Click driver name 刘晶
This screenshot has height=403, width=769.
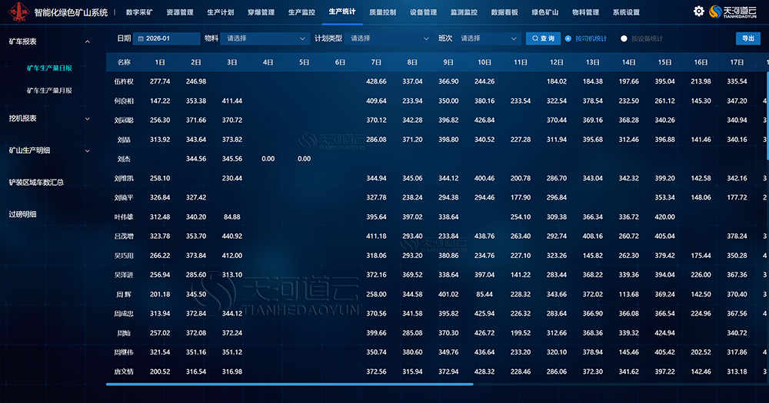pyautogui.click(x=124, y=140)
